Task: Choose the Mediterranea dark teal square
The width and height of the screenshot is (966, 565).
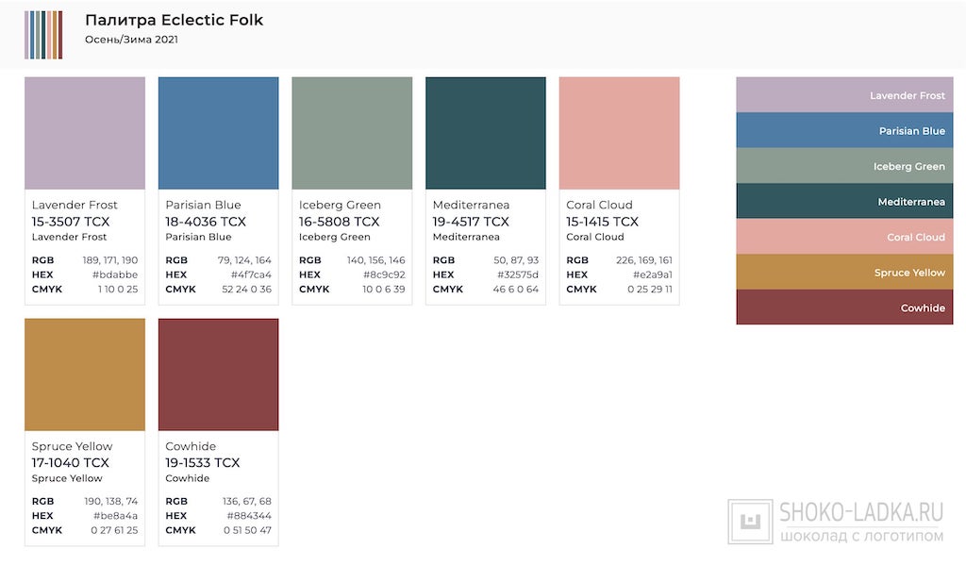Action: tap(486, 133)
